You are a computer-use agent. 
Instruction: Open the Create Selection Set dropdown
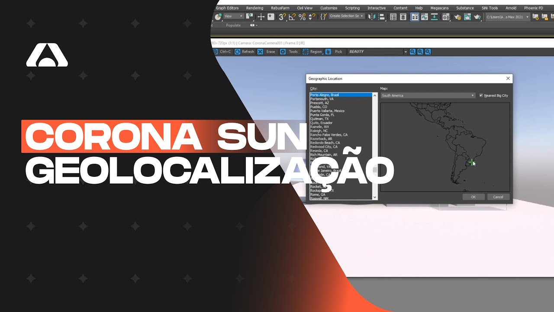coord(347,16)
